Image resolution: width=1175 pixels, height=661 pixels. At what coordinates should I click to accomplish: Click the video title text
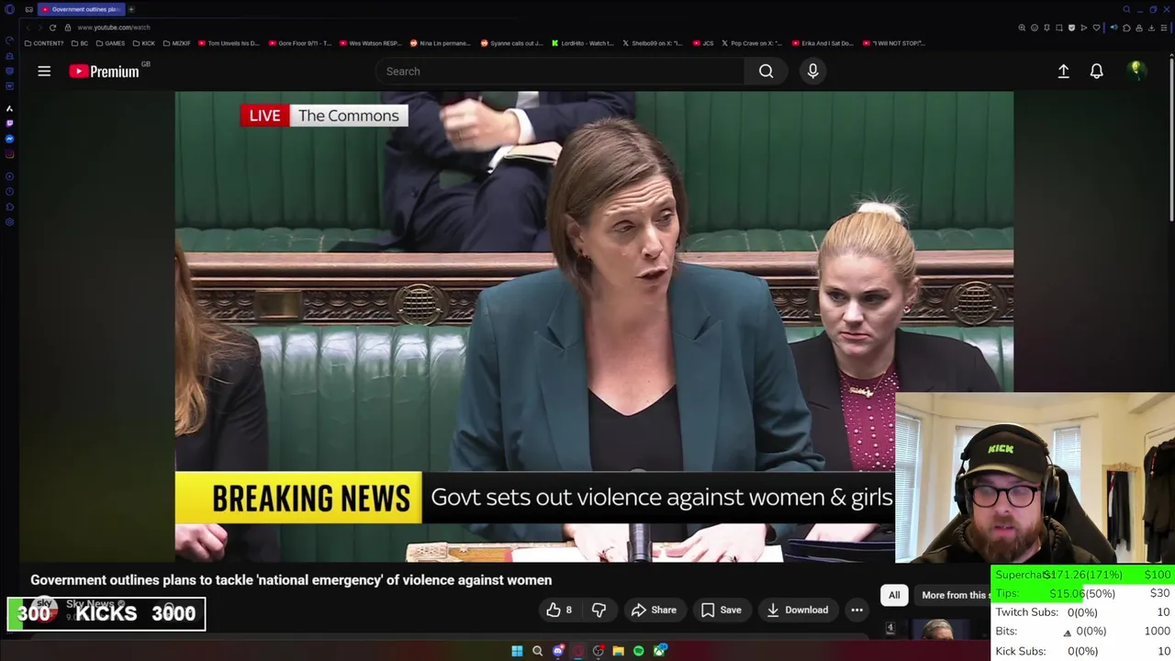(x=291, y=580)
